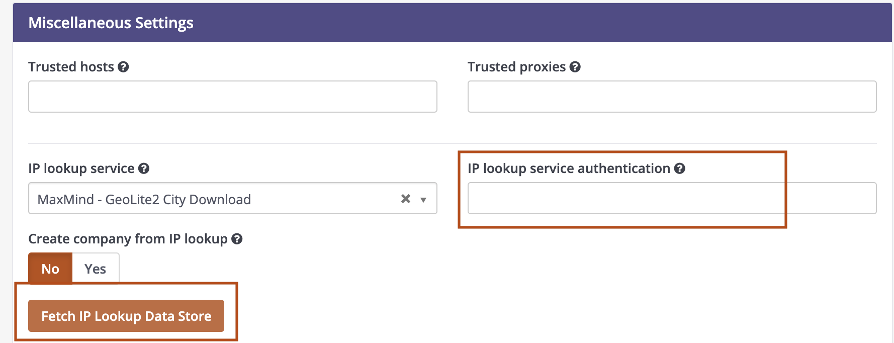The height and width of the screenshot is (343, 894).
Task: Select Yes for Create company from IP lookup
Action: point(95,269)
